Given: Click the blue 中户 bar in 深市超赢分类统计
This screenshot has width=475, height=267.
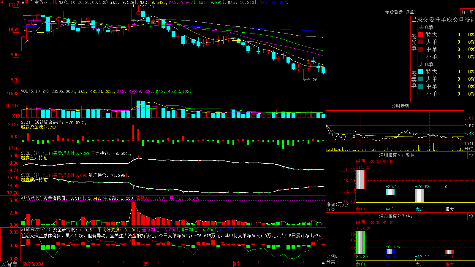Looking at the screenshot, I should [390, 252].
